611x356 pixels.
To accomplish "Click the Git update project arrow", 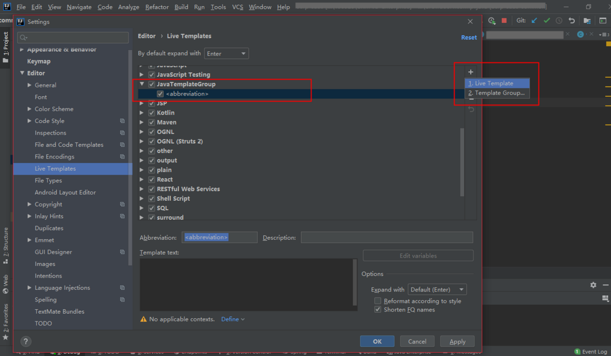I will point(534,21).
